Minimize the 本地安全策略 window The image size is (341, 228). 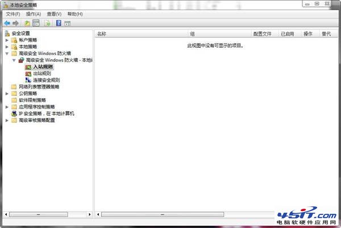click(307, 4)
